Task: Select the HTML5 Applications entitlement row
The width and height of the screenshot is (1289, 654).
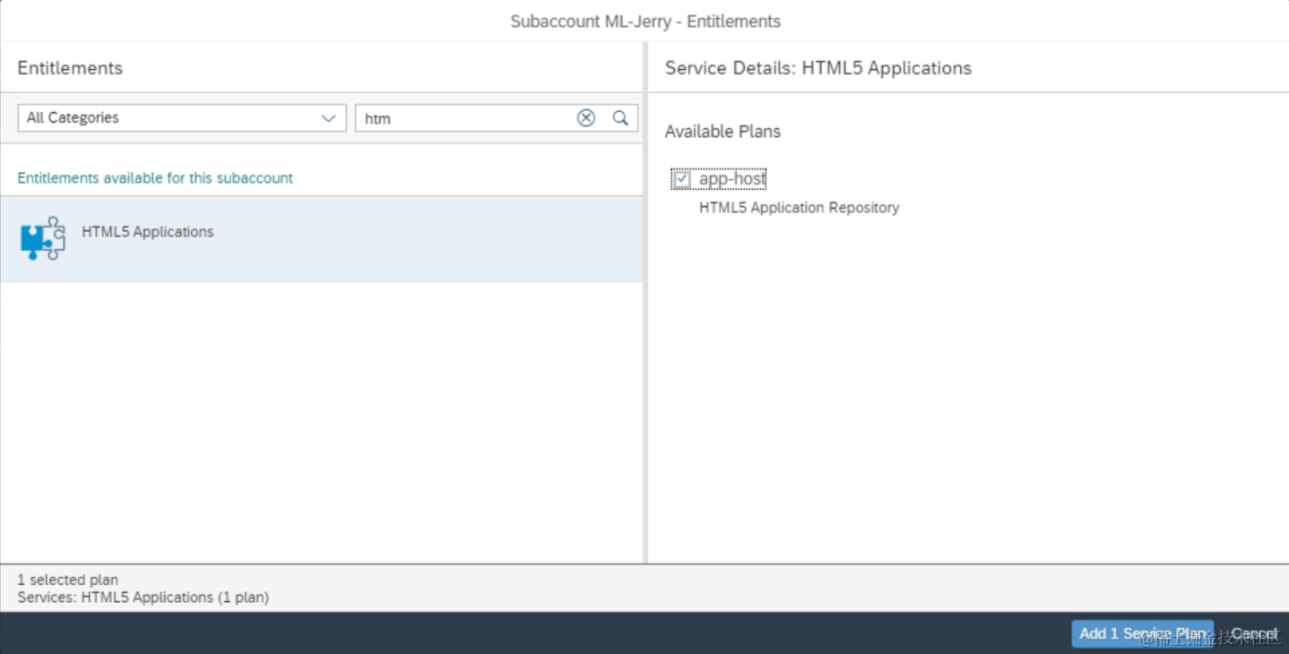Action: click(322, 239)
